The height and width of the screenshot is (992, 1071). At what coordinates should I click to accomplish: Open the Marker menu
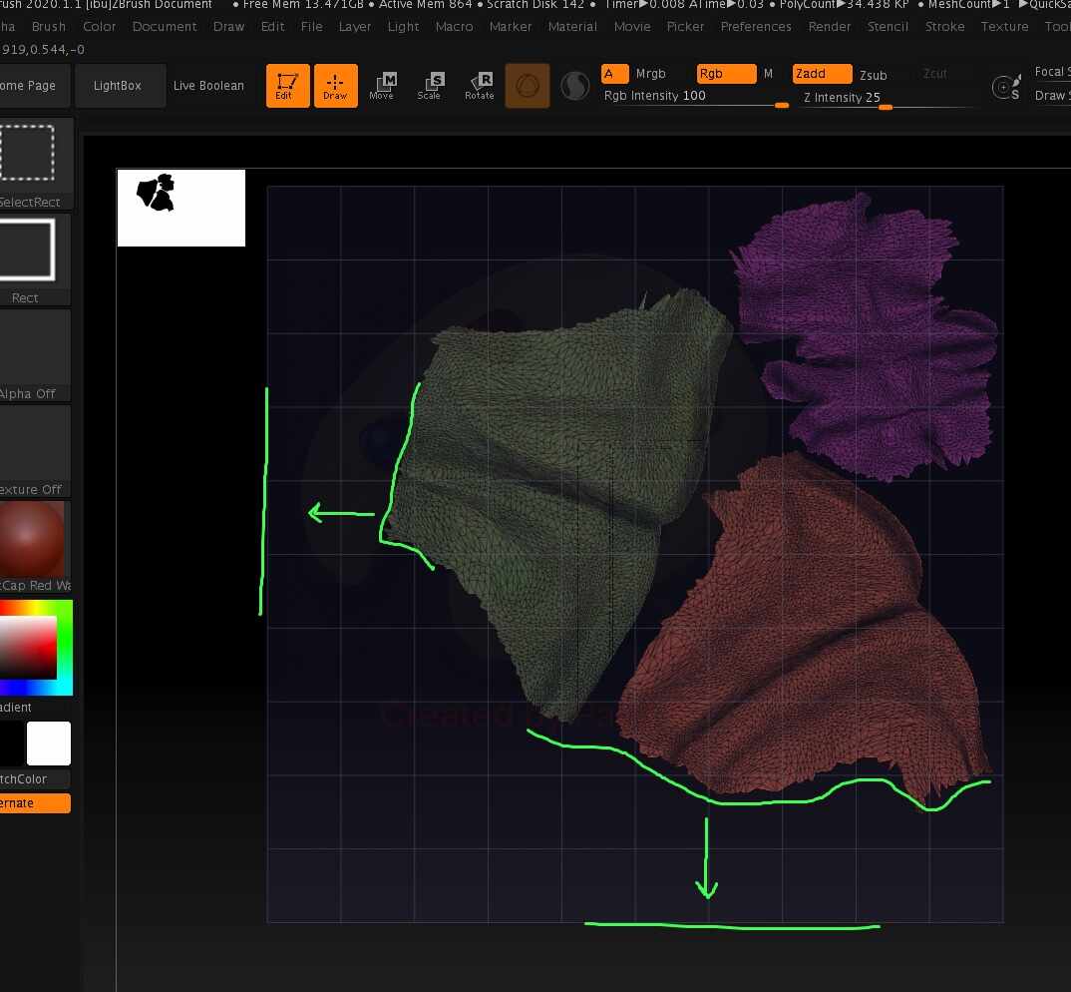coord(511,27)
